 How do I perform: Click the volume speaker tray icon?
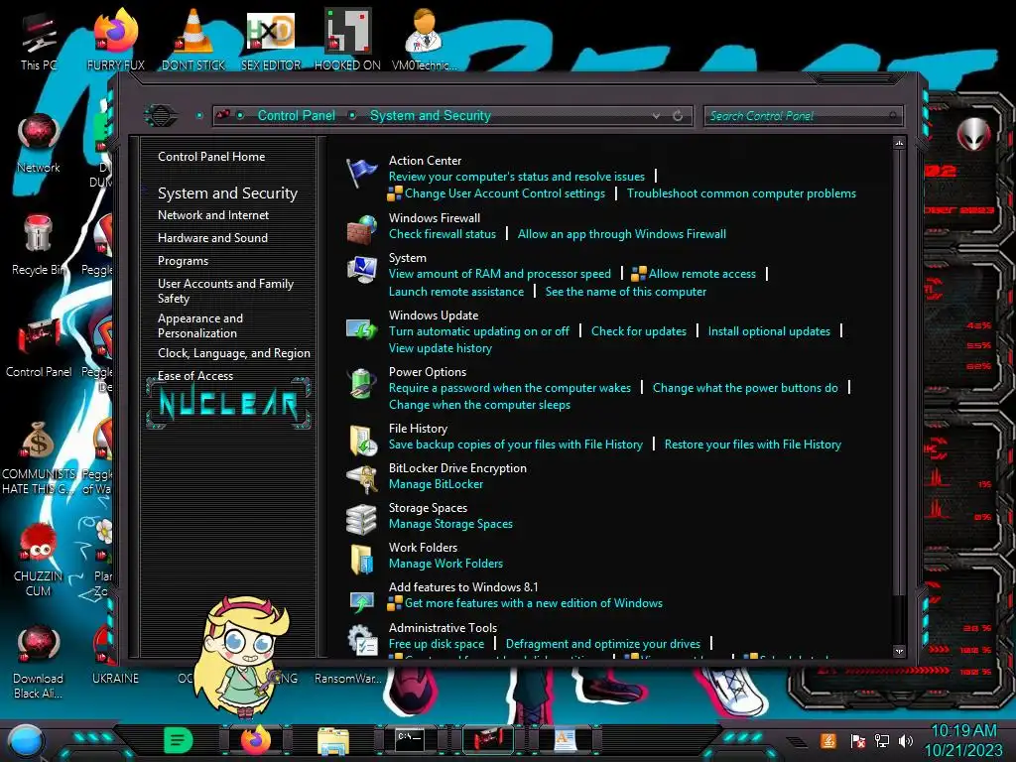905,740
